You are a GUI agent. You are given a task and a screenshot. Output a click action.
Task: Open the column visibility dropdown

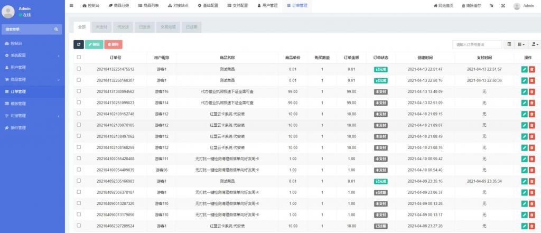[521, 44]
